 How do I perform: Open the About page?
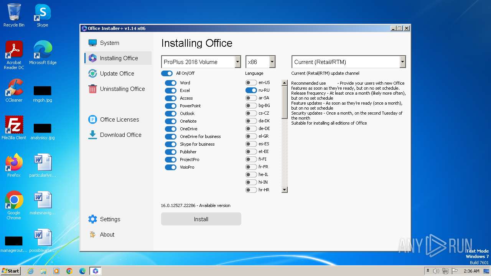click(x=118, y=235)
